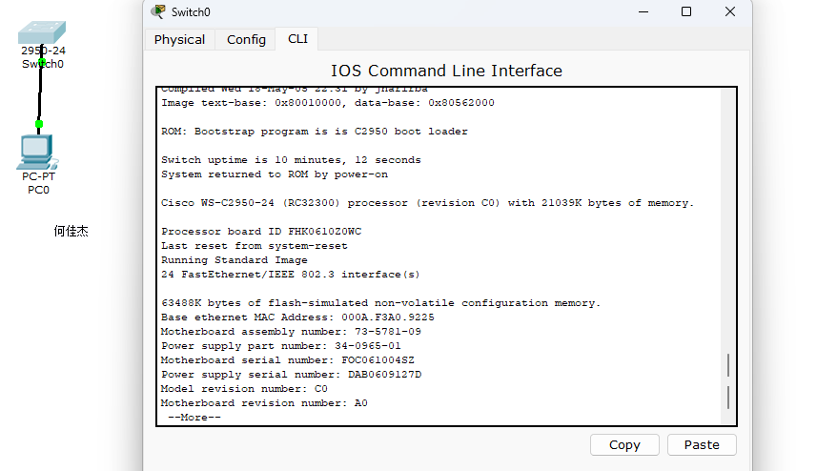Click the cable connecting Switch0 and PC0
837x471 pixels.
40,93
